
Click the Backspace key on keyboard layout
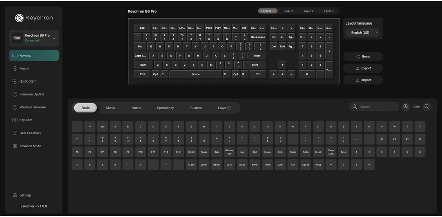coord(258,37)
